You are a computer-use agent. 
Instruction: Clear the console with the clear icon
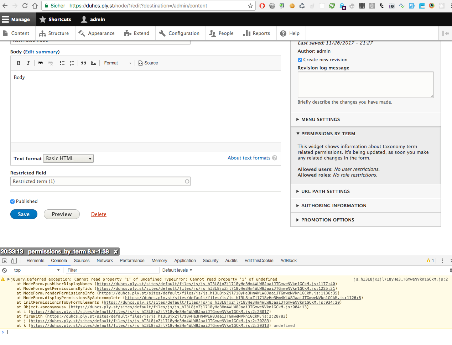(x=4, y=270)
